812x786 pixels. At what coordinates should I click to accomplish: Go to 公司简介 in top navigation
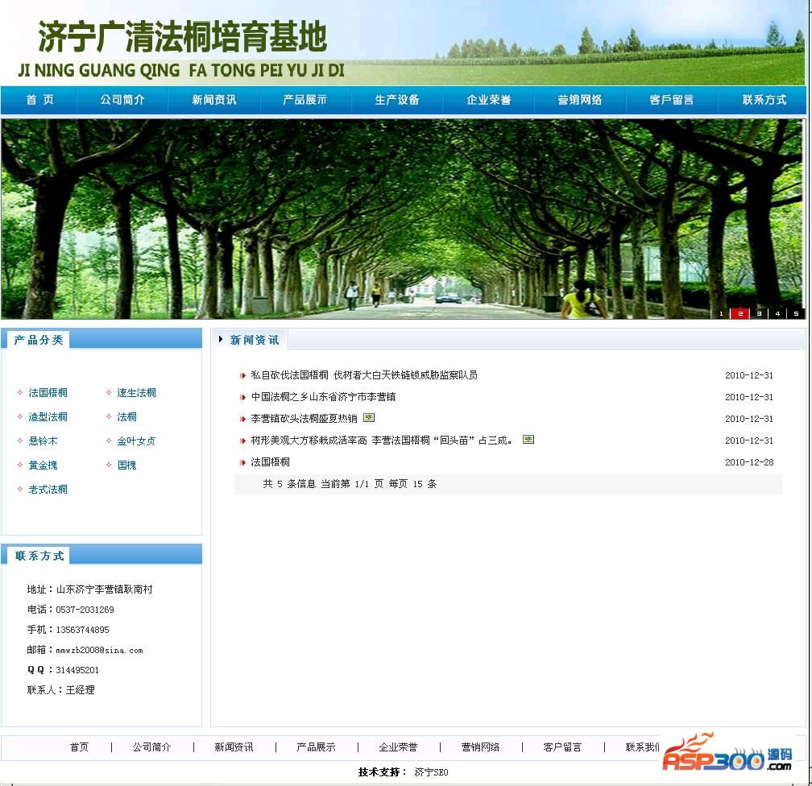[x=122, y=100]
